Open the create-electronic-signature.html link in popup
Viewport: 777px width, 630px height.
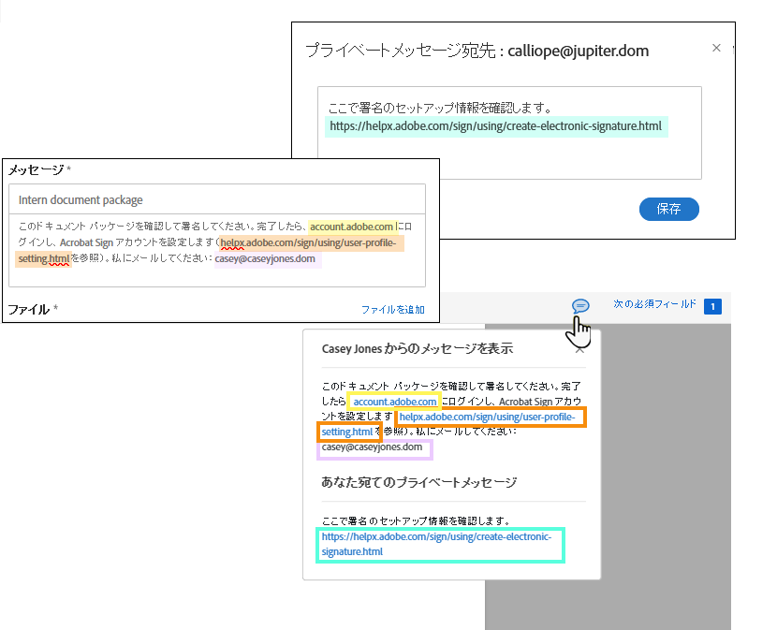point(436,544)
